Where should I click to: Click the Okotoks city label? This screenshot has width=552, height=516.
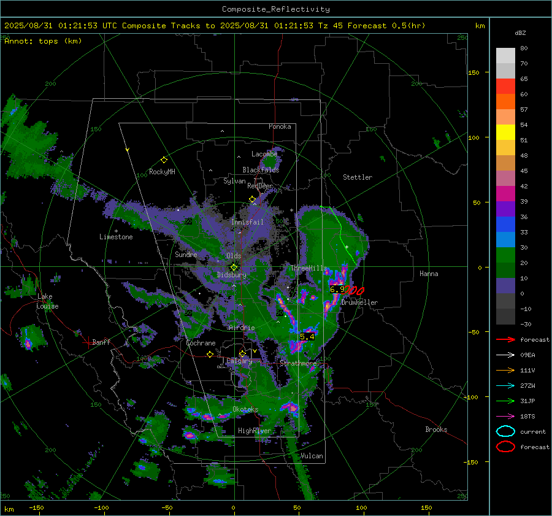pyautogui.click(x=245, y=409)
